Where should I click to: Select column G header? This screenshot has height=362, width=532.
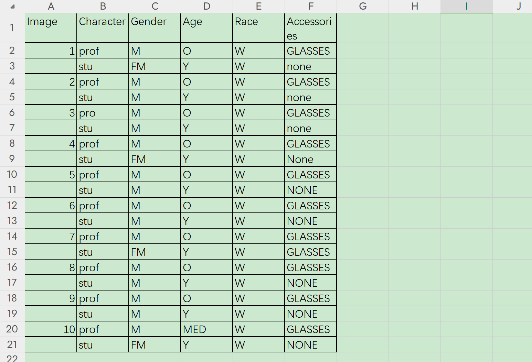coord(363,6)
